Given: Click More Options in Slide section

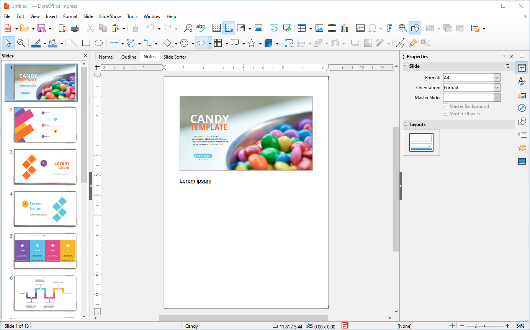Looking at the screenshot, I should pos(508,66).
